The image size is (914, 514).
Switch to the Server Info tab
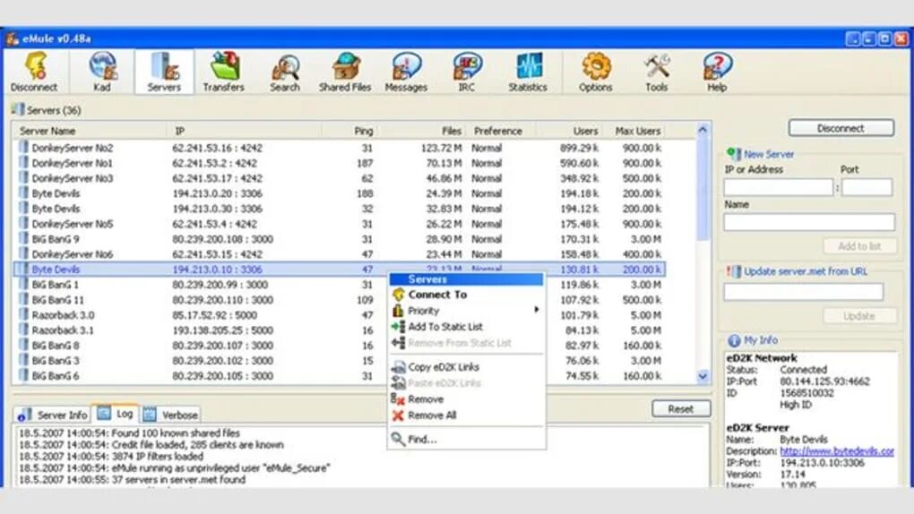click(x=53, y=415)
